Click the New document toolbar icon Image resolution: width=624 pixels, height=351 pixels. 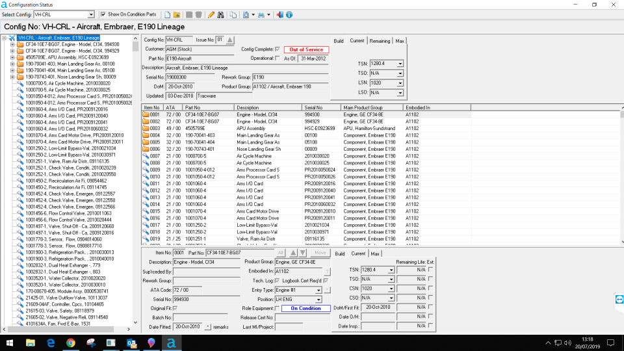click(168, 15)
